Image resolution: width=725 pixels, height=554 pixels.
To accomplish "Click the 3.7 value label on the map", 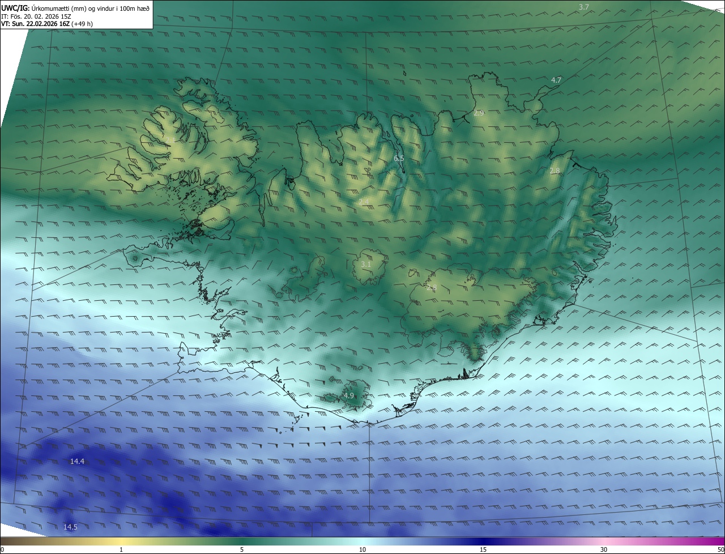I will click(x=584, y=7).
